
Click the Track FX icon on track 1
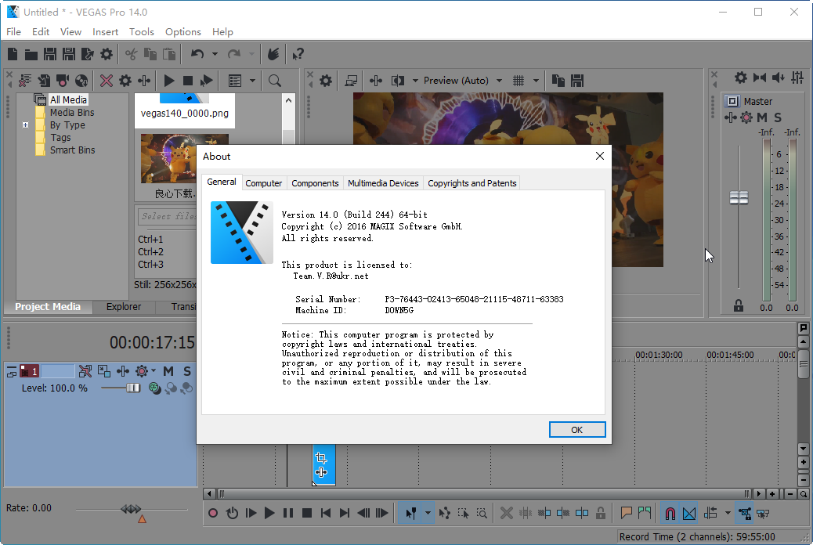click(123, 370)
